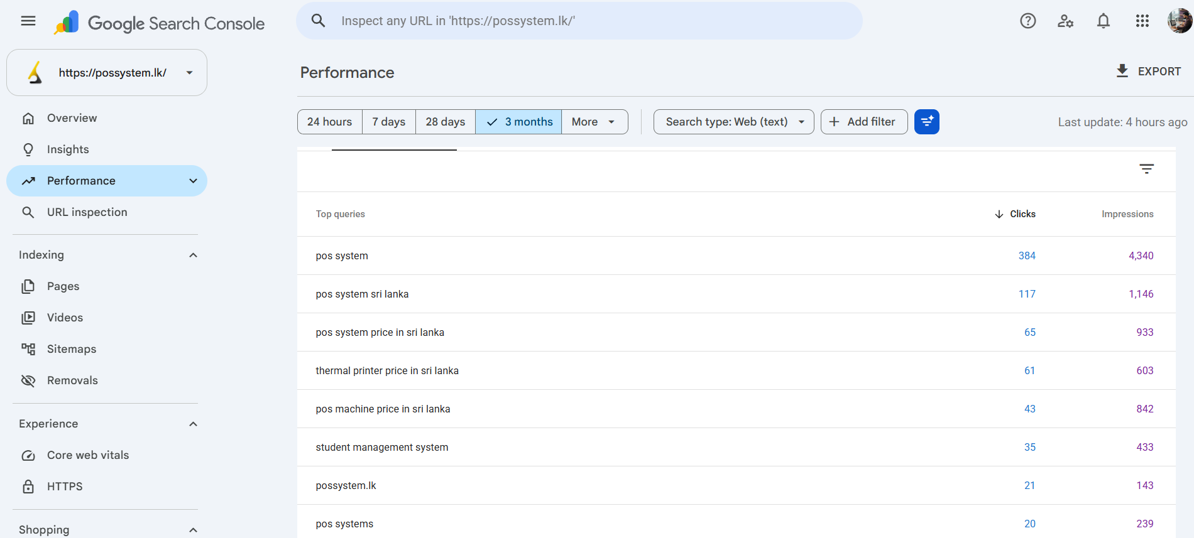The height and width of the screenshot is (538, 1194).
Task: Click the table filter rows icon
Action: pyautogui.click(x=1147, y=169)
